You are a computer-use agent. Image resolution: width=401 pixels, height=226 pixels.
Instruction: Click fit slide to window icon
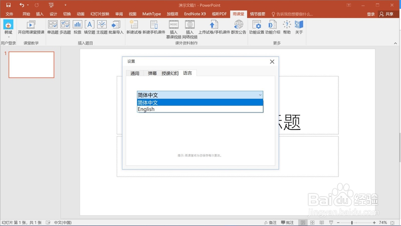[392, 223]
